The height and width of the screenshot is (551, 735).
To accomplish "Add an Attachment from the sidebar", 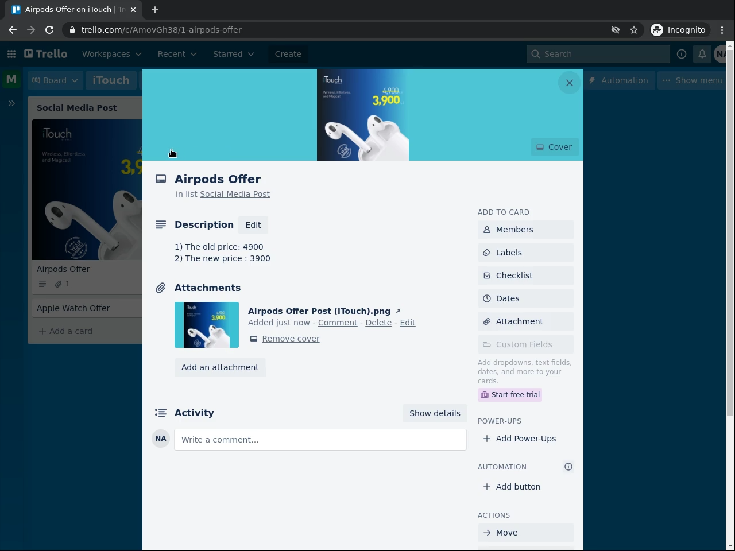I will click(526, 321).
